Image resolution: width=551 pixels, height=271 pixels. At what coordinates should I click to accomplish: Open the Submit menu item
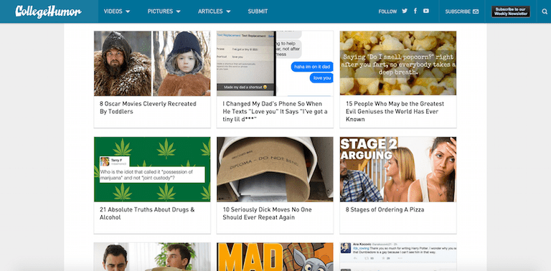(x=258, y=11)
